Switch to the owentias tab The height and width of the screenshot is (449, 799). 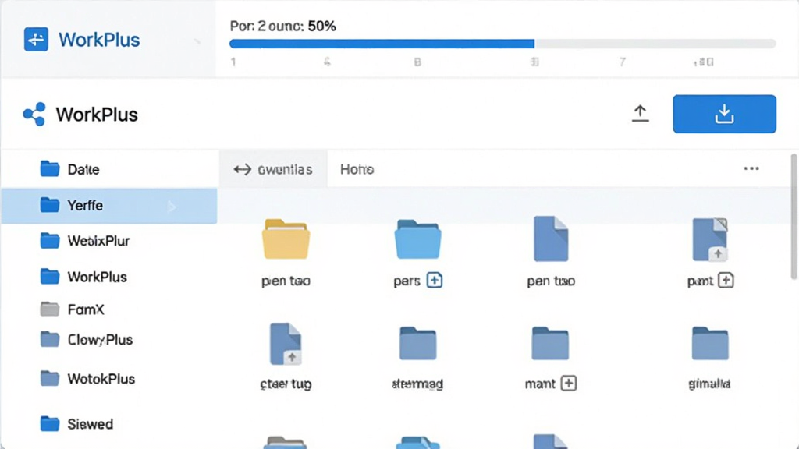click(x=273, y=169)
